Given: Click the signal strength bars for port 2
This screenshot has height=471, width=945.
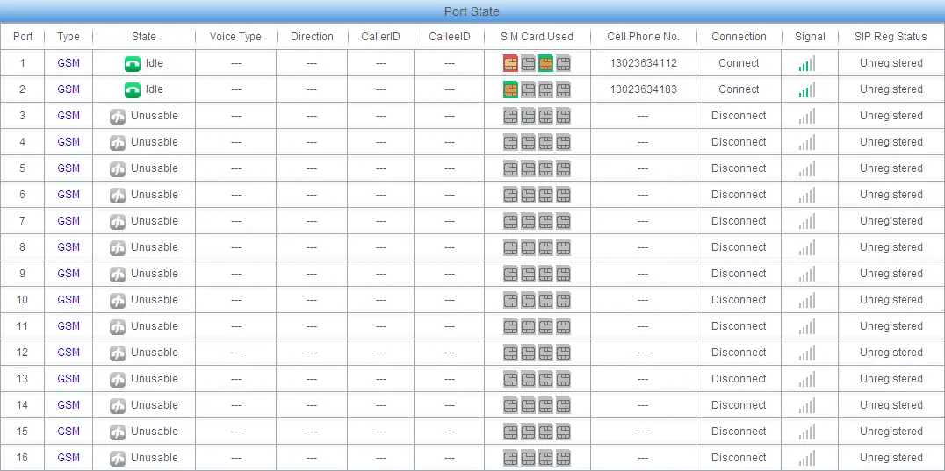Looking at the screenshot, I should click(806, 89).
